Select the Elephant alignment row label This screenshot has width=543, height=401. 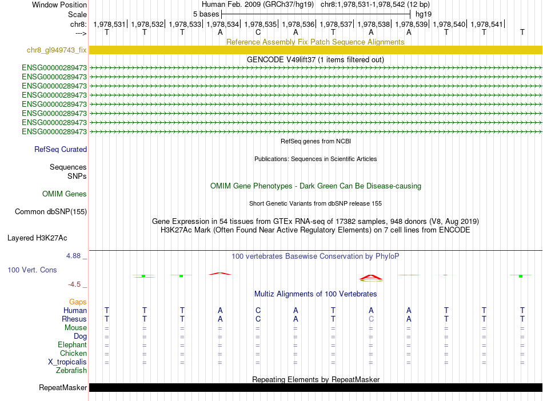pos(72,344)
